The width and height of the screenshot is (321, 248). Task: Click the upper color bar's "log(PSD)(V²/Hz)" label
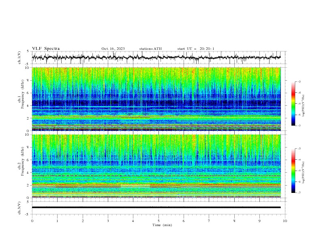[303, 106]
